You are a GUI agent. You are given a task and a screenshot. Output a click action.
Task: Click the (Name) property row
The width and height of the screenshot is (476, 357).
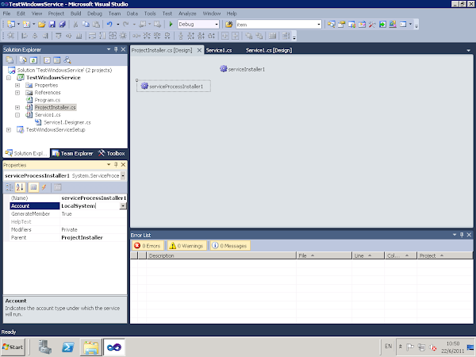pyautogui.click(x=65, y=198)
